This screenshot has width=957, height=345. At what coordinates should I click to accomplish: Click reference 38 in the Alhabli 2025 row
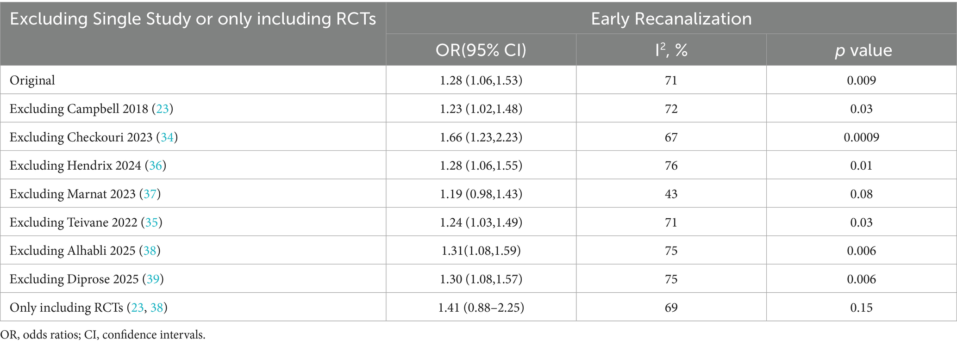(150, 251)
